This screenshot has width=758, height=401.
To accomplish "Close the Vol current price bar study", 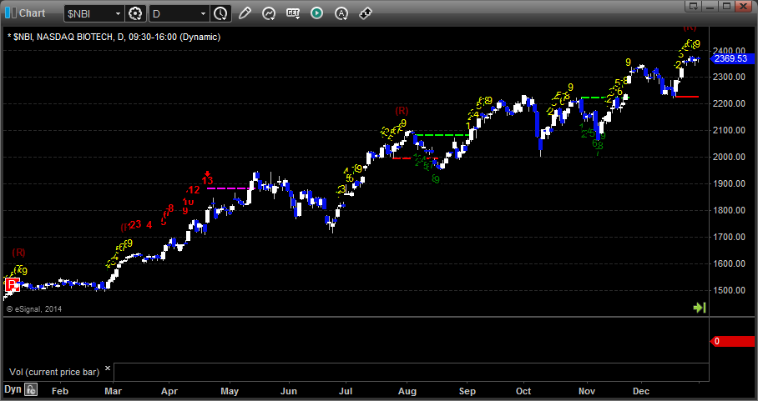I will coord(108,368).
